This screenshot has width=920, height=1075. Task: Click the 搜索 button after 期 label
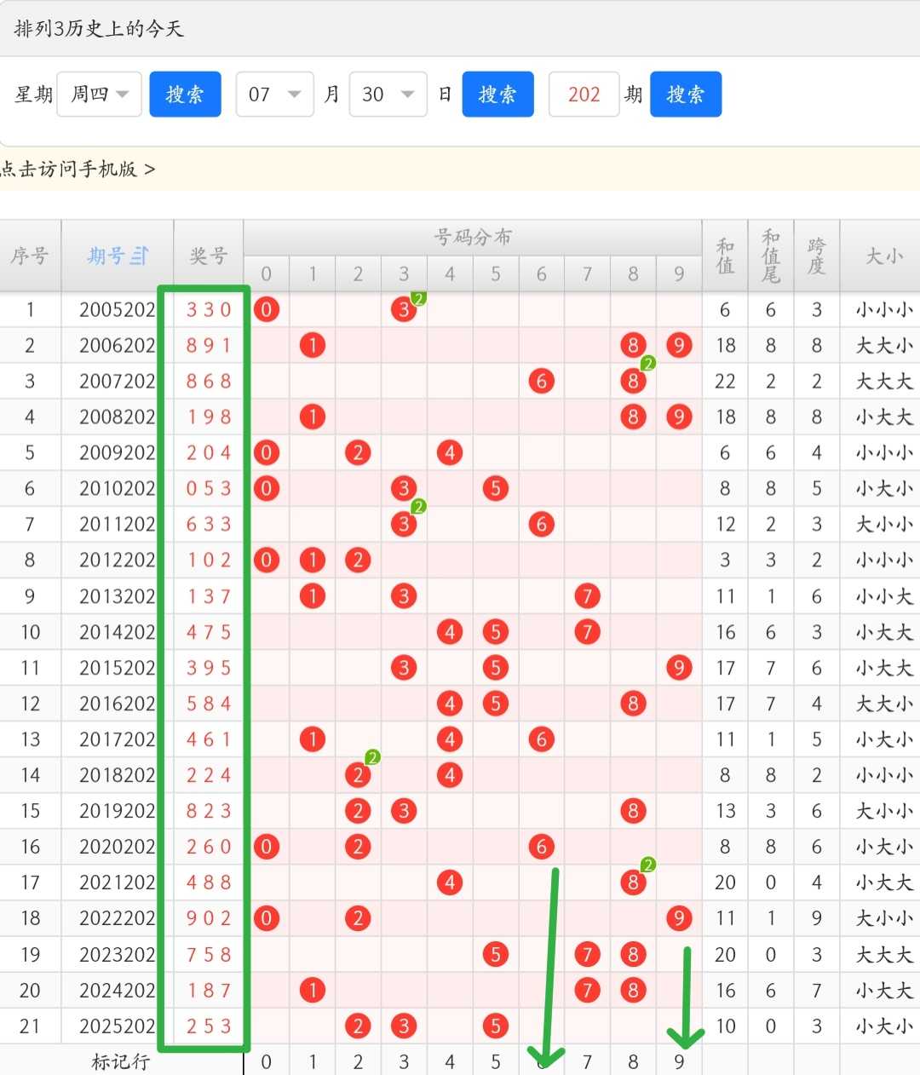pos(686,94)
